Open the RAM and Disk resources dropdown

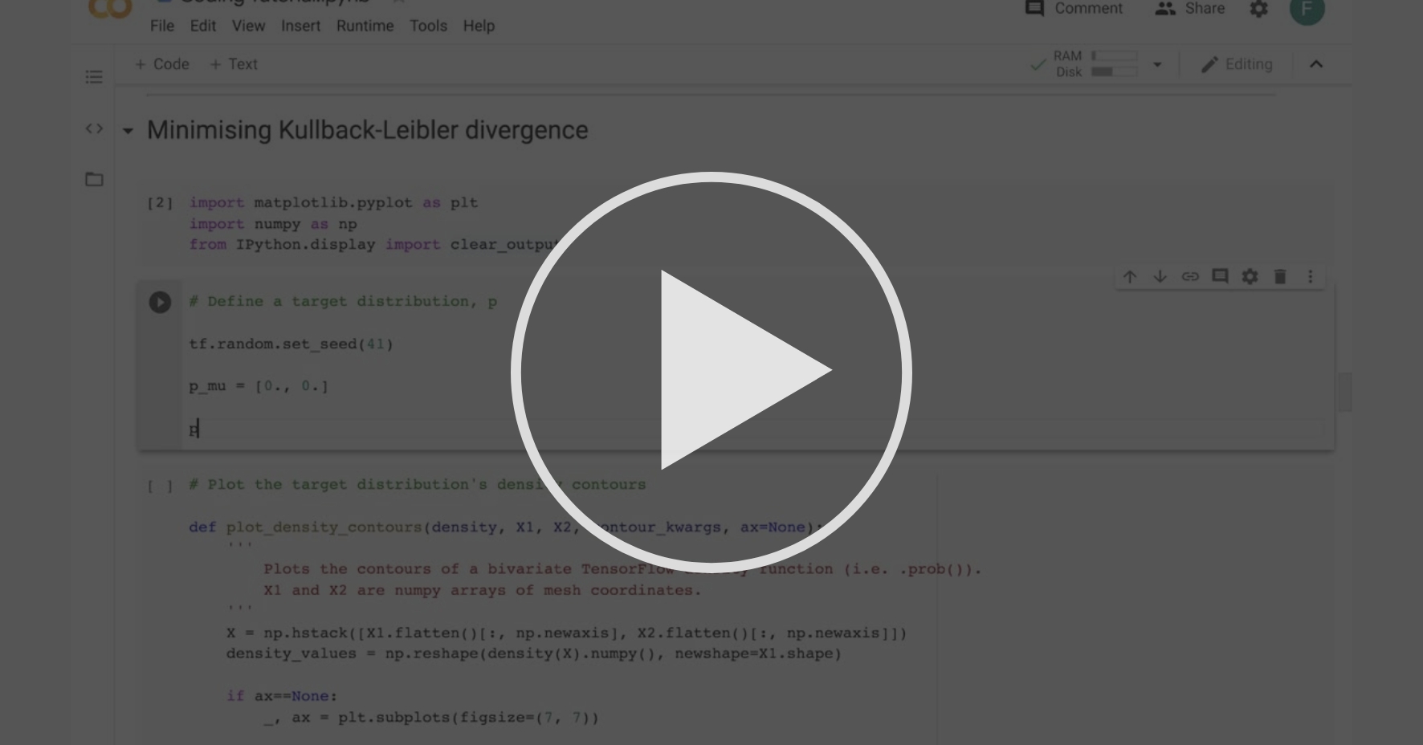point(1156,64)
